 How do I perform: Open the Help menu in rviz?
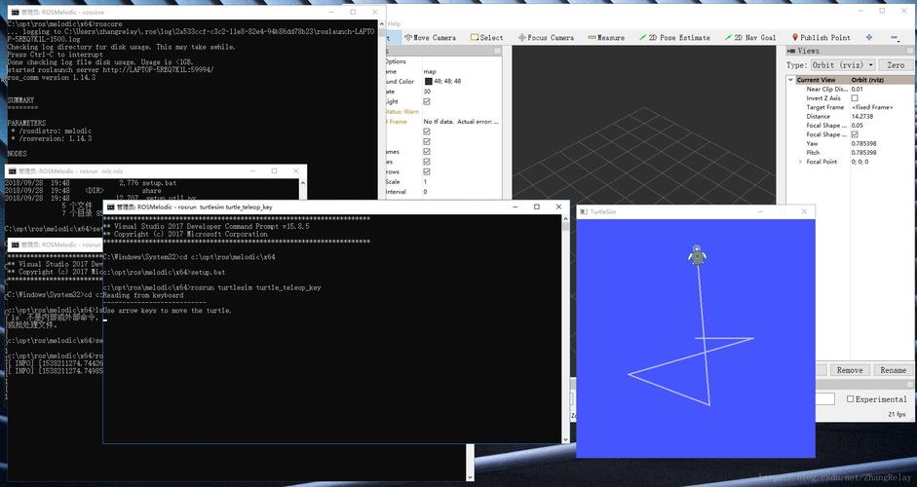[x=394, y=24]
